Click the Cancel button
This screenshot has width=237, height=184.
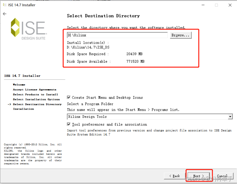[x=222, y=176]
